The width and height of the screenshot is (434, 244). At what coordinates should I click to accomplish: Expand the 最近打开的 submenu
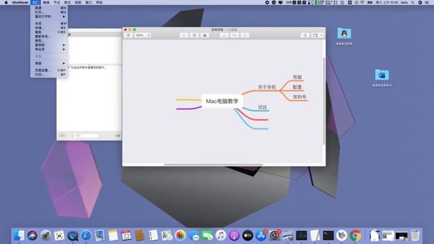(x=50, y=16)
